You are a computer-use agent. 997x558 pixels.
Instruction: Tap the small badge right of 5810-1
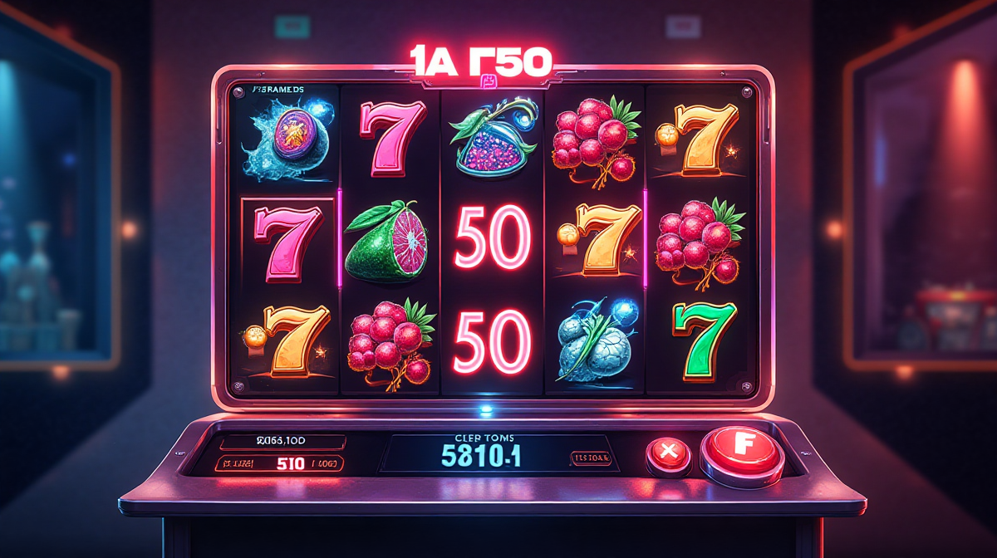(592, 457)
